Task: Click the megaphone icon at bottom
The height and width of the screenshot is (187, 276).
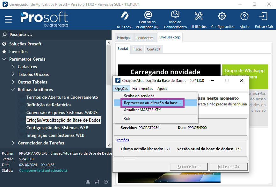Action: [97, 182]
